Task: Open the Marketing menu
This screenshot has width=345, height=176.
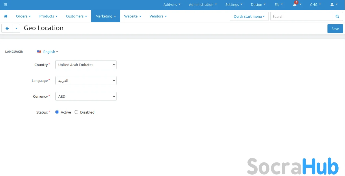Action: (x=105, y=16)
